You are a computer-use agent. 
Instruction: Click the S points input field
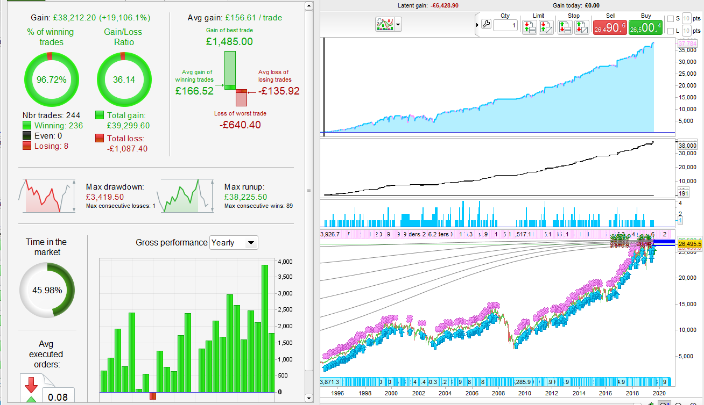[x=686, y=18]
